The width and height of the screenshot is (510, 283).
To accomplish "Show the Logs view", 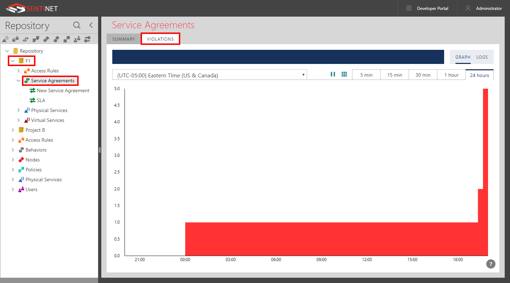I will coord(482,57).
